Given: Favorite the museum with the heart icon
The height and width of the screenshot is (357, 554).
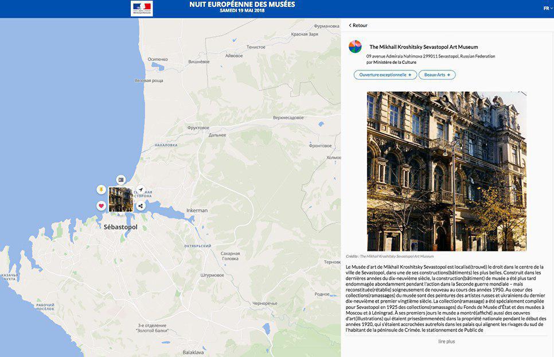Looking at the screenshot, I should (x=101, y=206).
